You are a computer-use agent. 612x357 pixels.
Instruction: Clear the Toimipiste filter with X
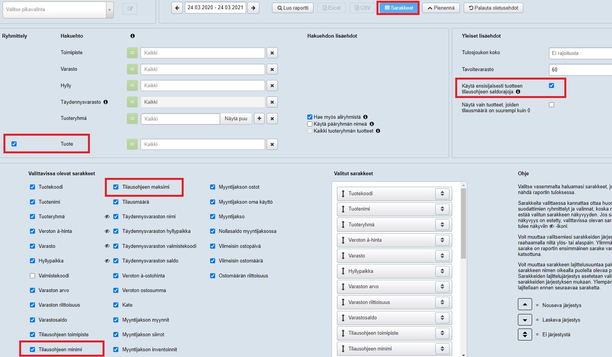coord(272,53)
